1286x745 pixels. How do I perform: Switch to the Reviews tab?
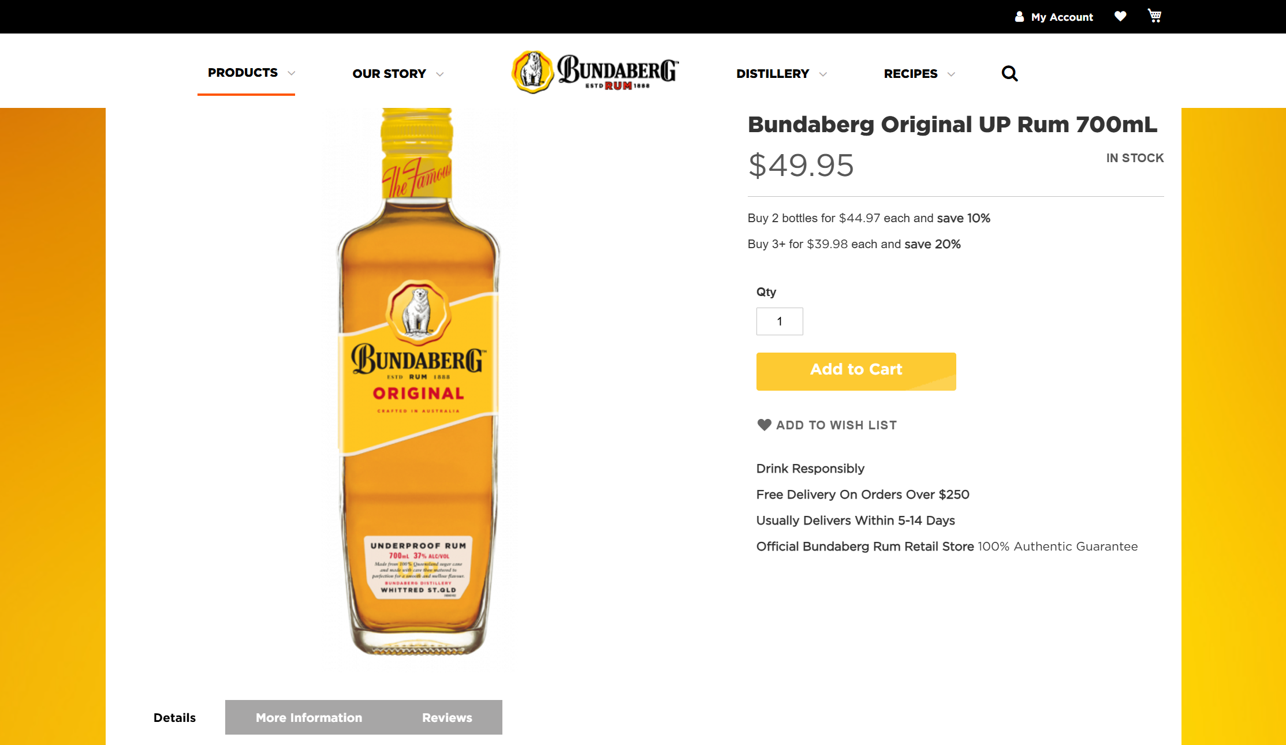pos(447,717)
